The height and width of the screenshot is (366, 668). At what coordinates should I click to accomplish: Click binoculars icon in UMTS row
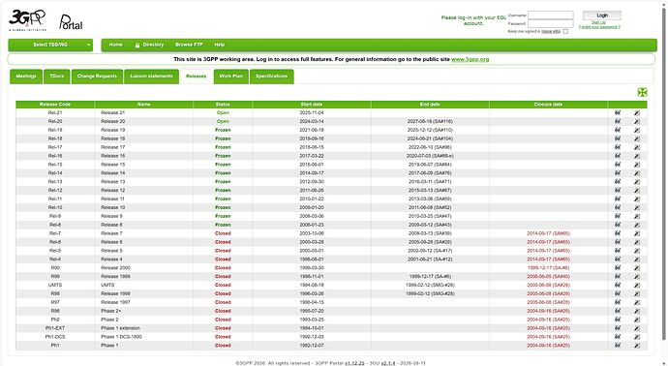[x=618, y=285]
